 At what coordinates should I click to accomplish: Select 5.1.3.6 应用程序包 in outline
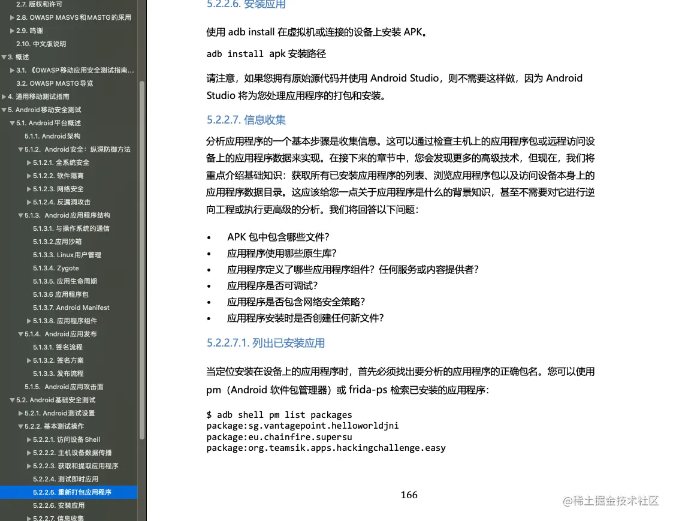point(61,294)
